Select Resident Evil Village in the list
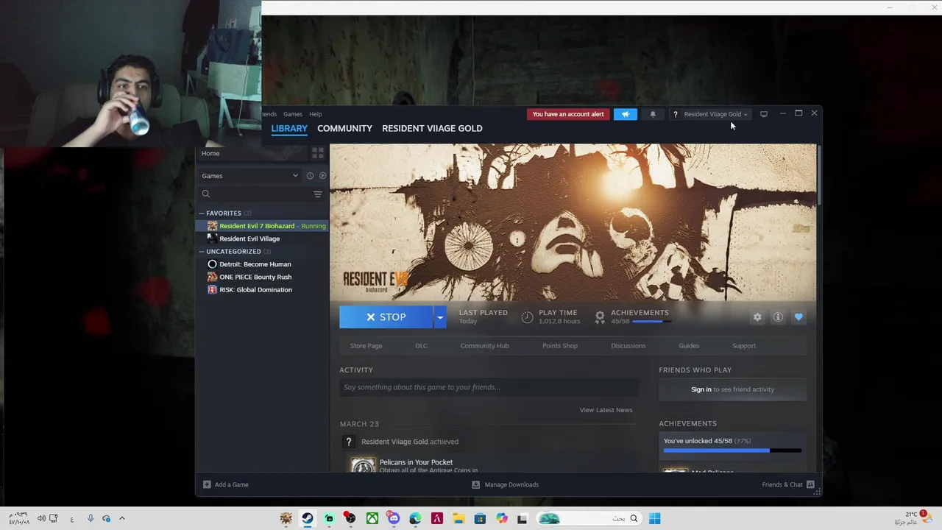942x530 pixels. 263,239
